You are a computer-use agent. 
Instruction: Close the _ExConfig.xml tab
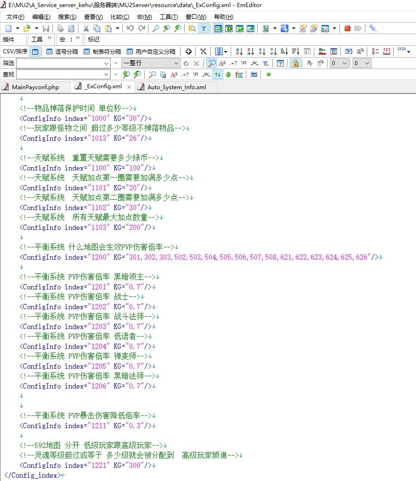click(129, 87)
